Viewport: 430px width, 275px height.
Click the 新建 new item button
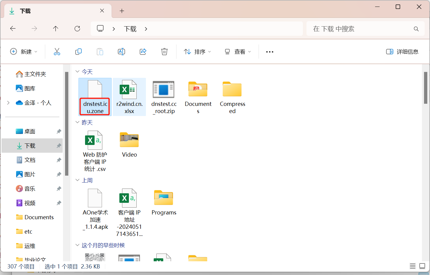tap(24, 52)
